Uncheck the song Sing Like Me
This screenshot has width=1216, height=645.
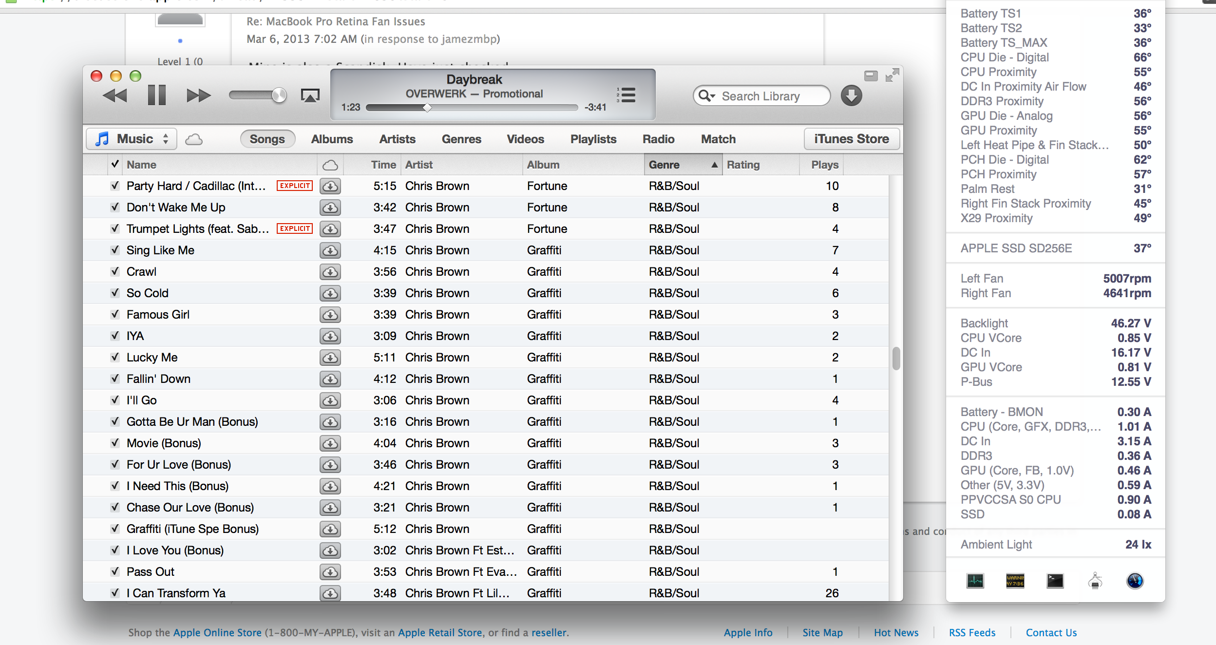point(115,250)
